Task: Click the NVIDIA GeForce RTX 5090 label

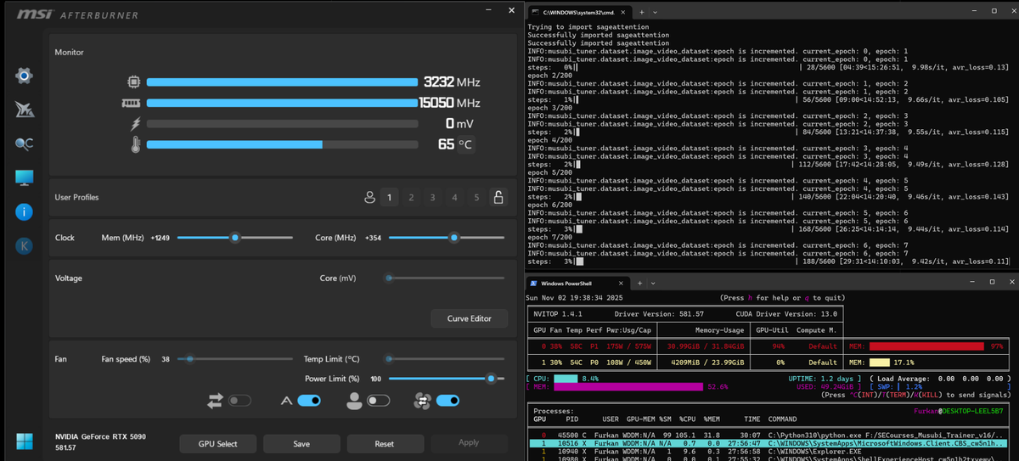Action: [x=100, y=436]
